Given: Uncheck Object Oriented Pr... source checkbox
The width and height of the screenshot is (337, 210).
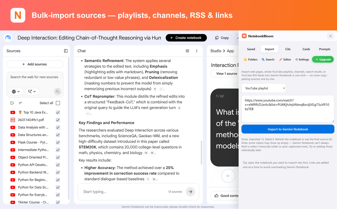Looking at the screenshot, I should point(58,157).
